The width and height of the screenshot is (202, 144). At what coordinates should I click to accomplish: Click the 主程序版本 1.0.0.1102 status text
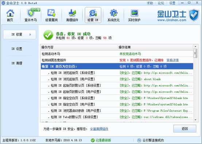tap(19, 140)
